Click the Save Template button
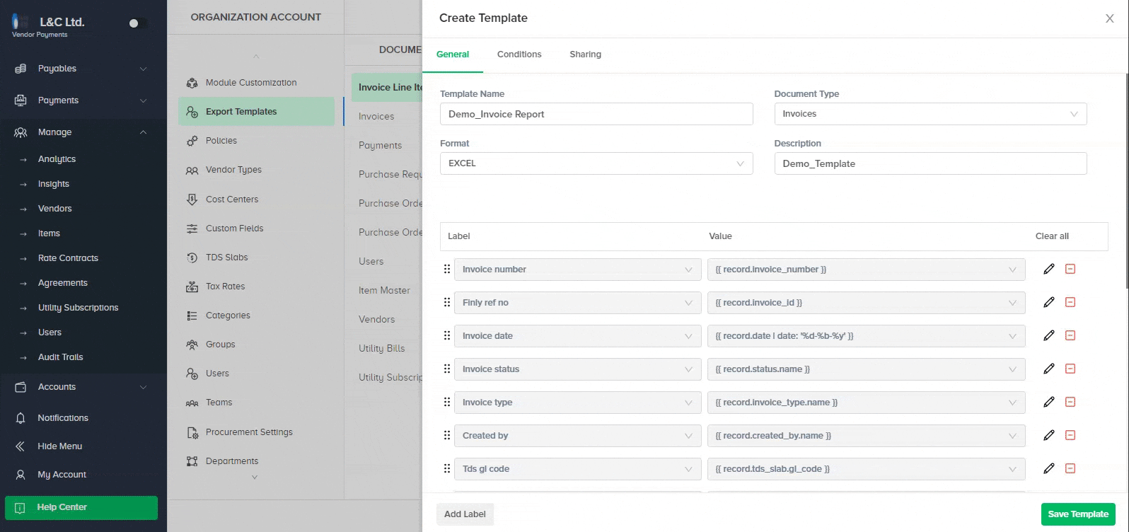The height and width of the screenshot is (532, 1129). tap(1078, 514)
